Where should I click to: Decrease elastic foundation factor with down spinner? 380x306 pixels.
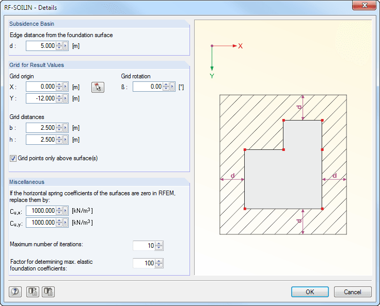159,265
